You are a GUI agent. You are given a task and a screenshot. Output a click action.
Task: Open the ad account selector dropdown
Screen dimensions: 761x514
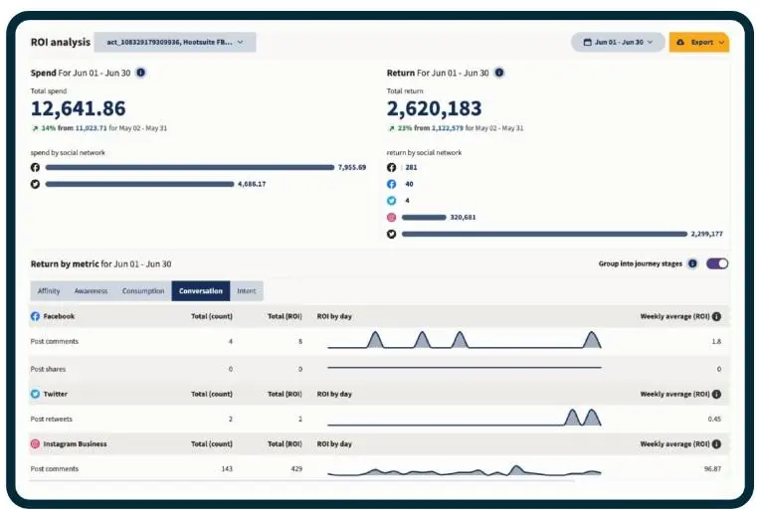pos(175,42)
